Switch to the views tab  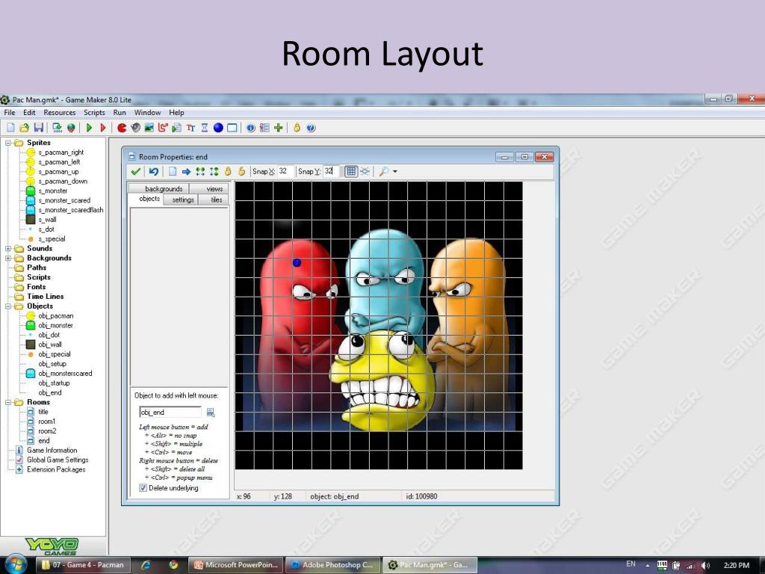point(209,189)
